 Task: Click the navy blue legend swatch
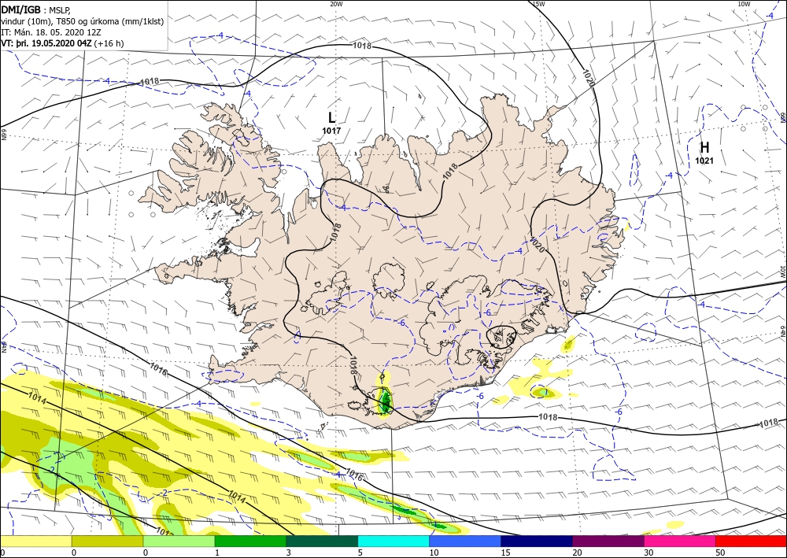coord(537,541)
